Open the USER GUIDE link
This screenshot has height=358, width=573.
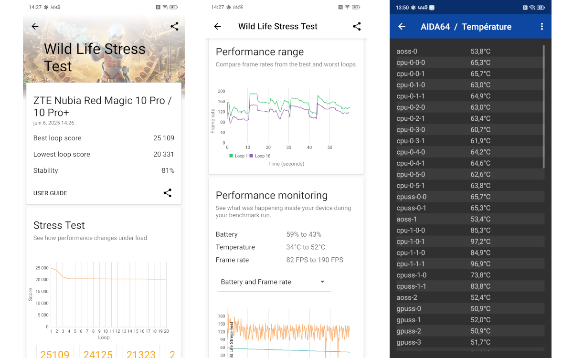pos(50,193)
